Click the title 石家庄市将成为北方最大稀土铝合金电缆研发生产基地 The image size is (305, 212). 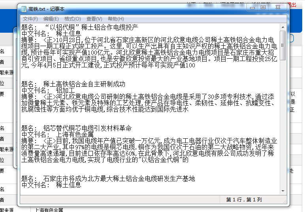[119, 179]
